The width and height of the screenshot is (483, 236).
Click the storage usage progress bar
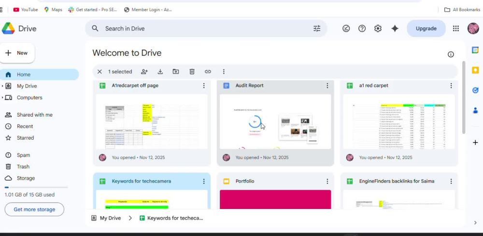coord(36,187)
